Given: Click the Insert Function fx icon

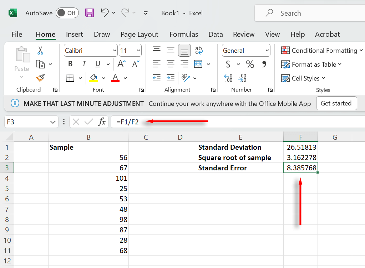Looking at the screenshot, I should tap(102, 122).
